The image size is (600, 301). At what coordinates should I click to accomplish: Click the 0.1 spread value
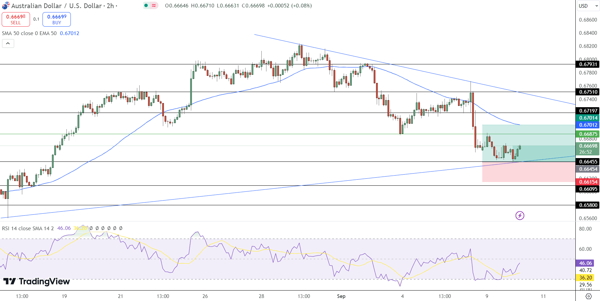36,19
